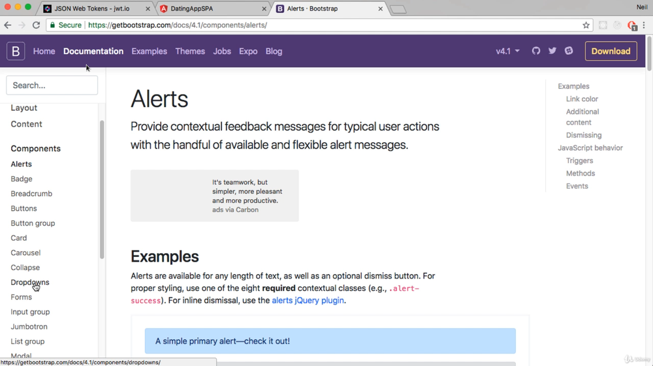This screenshot has height=366, width=653.
Task: Collapse the Components sidebar section
Action: click(x=35, y=149)
